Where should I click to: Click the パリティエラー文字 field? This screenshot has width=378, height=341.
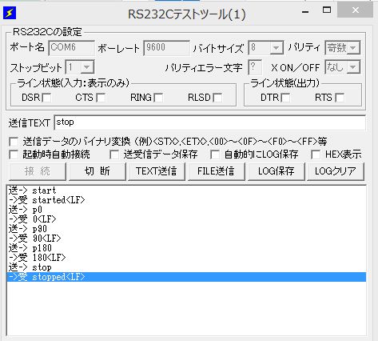click(x=255, y=67)
